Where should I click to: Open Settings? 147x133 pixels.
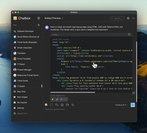click(x=27, y=108)
